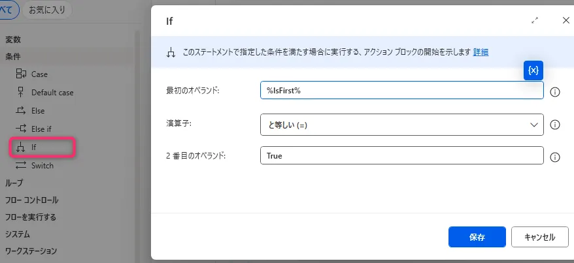Viewport: 574px width, 263px height.
Task: Choose the Switch action icon
Action: (x=20, y=166)
